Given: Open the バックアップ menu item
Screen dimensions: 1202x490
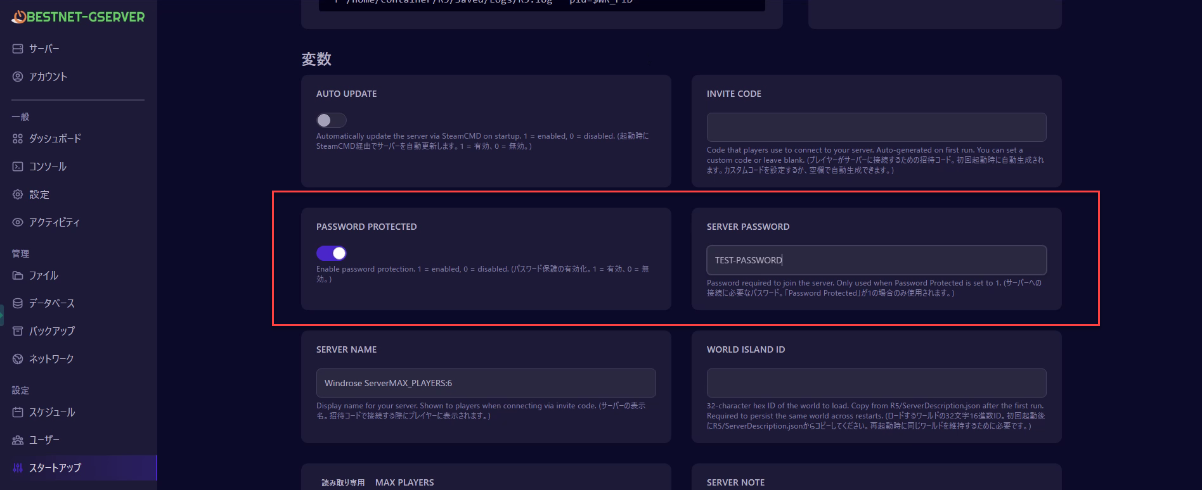Looking at the screenshot, I should [x=51, y=331].
